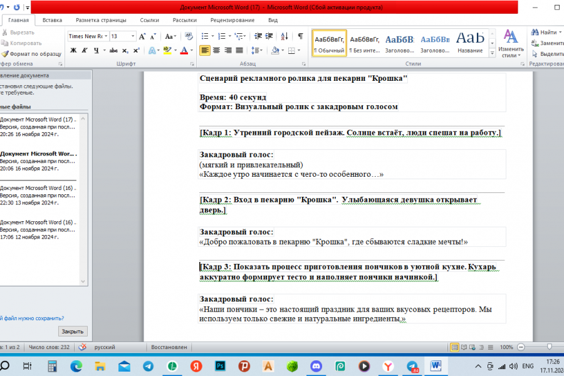Center align the paragraph text
This screenshot has height=376, width=564.
tap(217, 50)
